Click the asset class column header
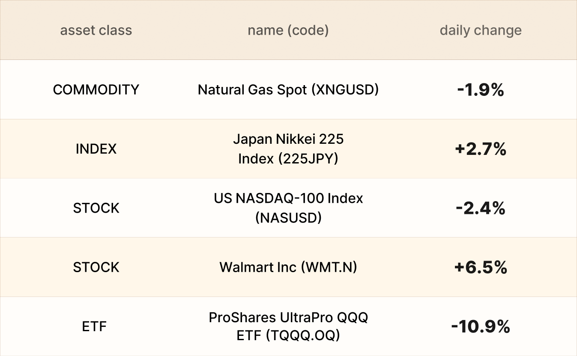Image resolution: width=577 pixels, height=356 pixels. pyautogui.click(x=96, y=30)
